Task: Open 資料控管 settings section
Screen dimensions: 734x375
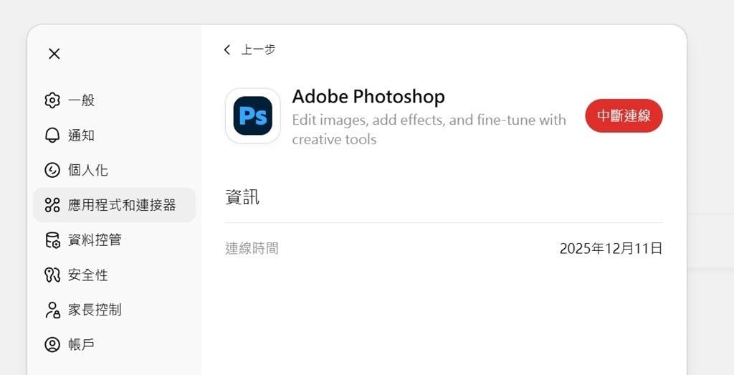Action: pos(95,240)
